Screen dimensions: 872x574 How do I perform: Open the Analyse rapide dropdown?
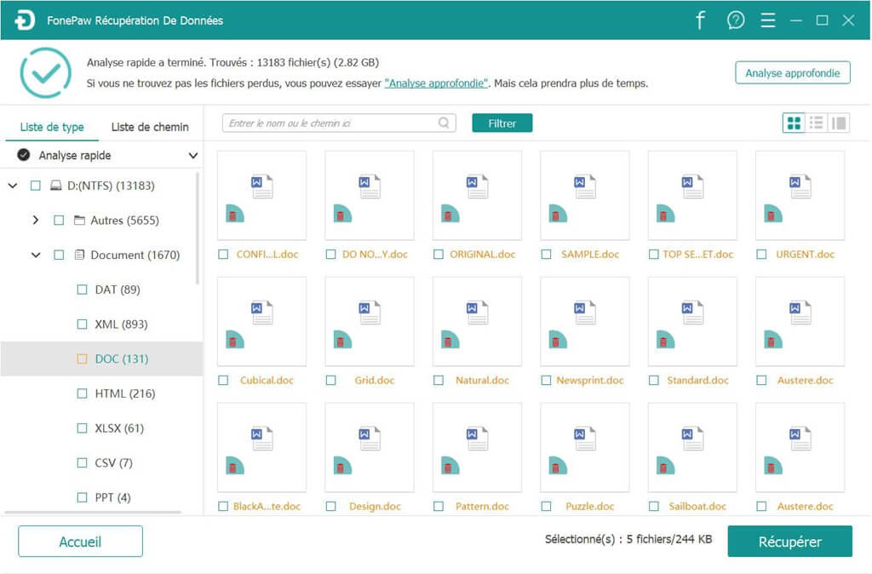(x=192, y=156)
